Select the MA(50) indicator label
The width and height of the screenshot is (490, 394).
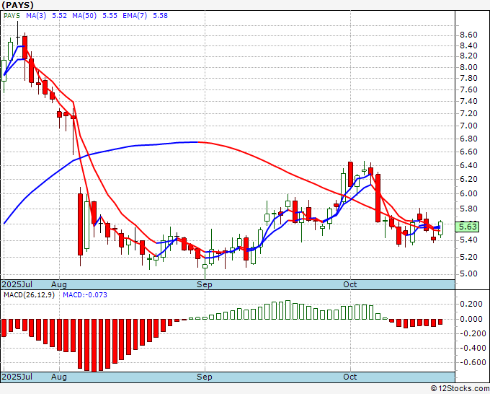pos(84,16)
